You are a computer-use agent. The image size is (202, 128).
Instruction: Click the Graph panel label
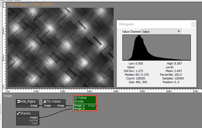click(7, 96)
